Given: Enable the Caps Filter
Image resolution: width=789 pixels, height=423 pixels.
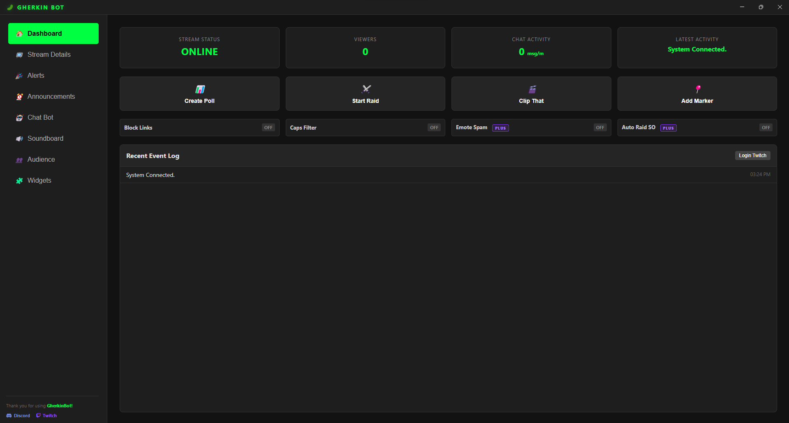Looking at the screenshot, I should 434,128.
